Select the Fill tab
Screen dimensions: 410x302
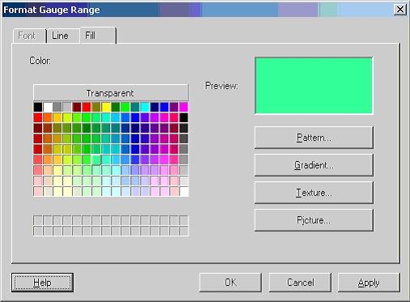(98, 36)
